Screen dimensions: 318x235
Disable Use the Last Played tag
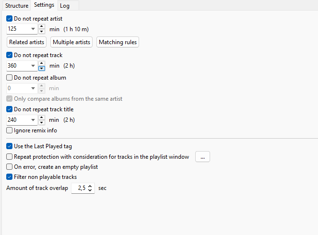point(10,146)
